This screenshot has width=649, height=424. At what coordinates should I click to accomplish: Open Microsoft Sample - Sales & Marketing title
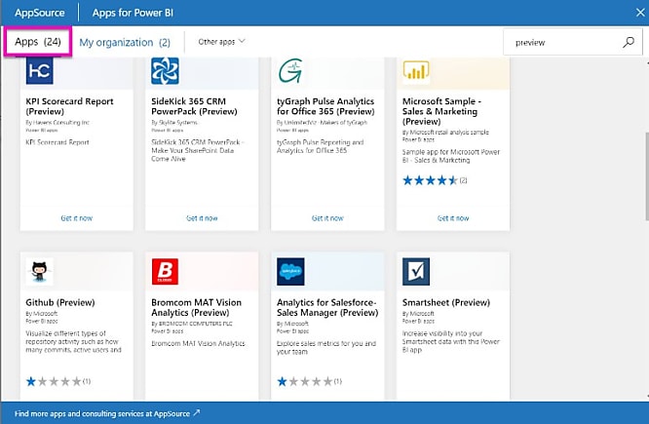tap(441, 111)
